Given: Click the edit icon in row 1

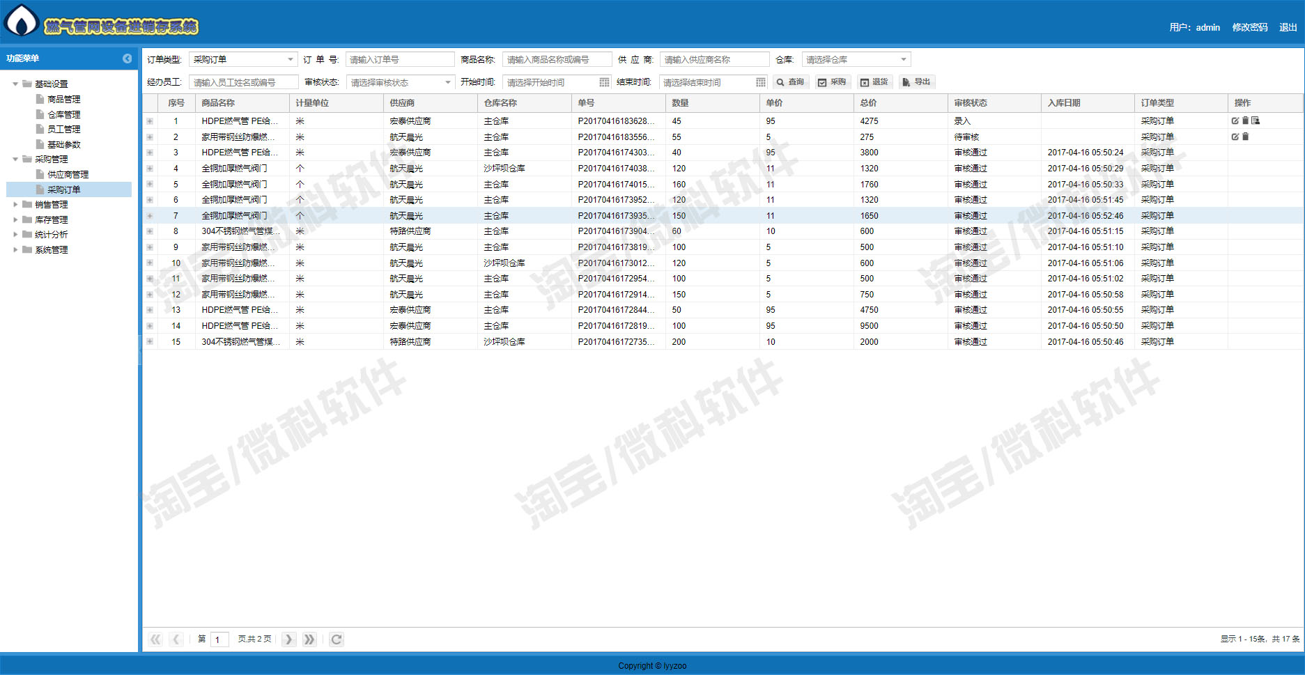Looking at the screenshot, I should [1235, 121].
